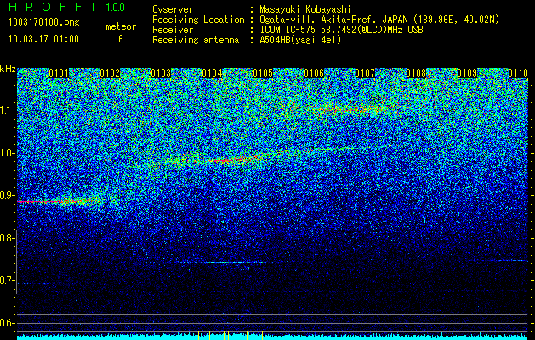
Task: Click the 0.9 frequency axis label
Action: coord(5,195)
